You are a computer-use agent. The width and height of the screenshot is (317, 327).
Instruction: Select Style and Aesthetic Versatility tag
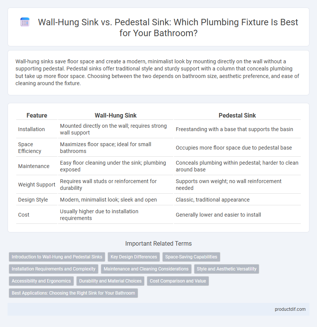226,269
